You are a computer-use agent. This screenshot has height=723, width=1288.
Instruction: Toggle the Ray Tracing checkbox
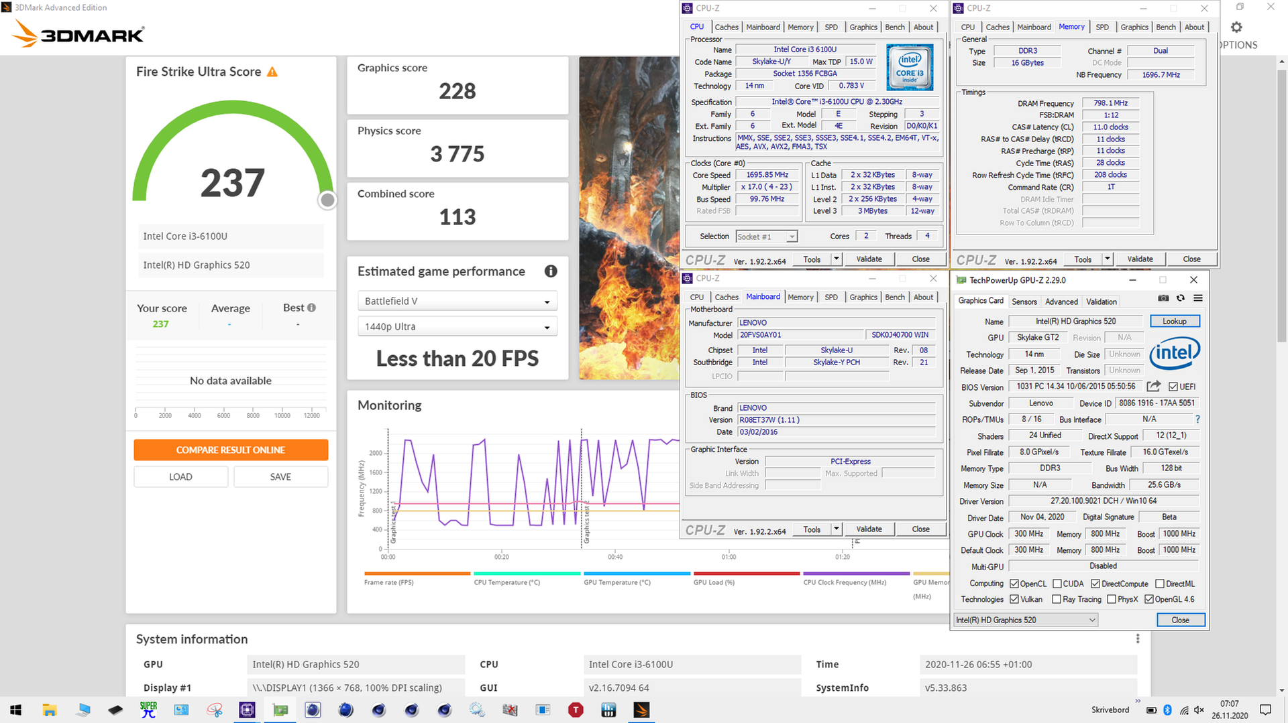pyautogui.click(x=1057, y=599)
